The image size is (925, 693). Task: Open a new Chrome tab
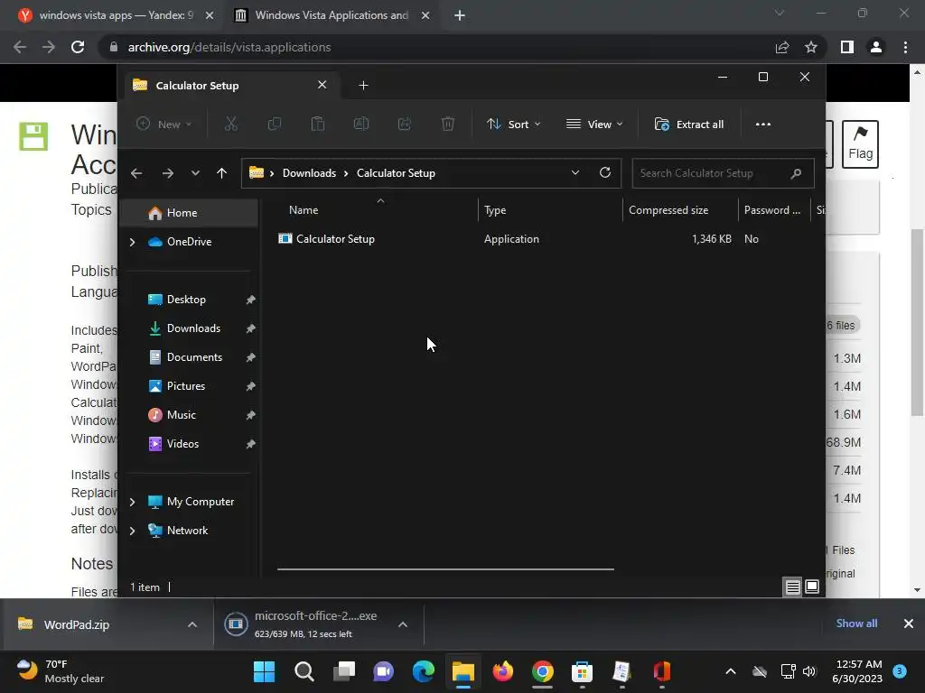(460, 15)
